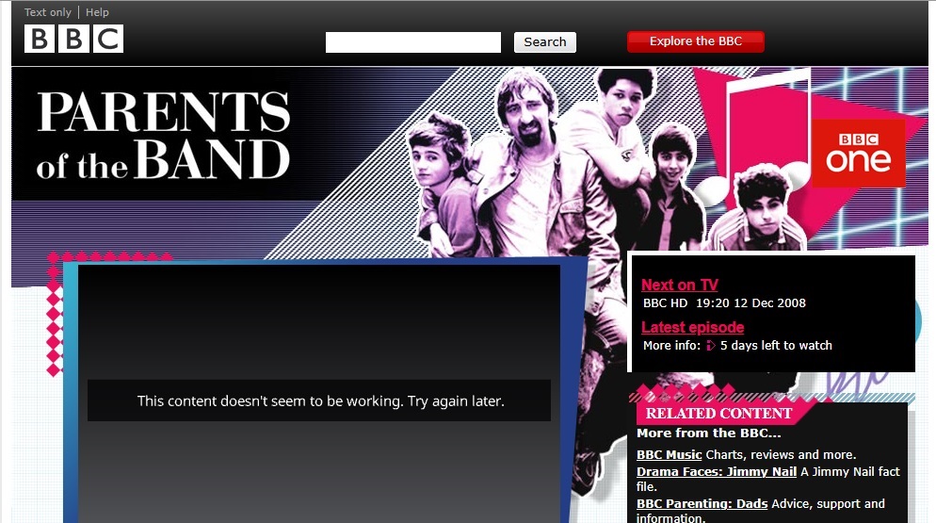Image resolution: width=936 pixels, height=523 pixels.
Task: Click the video error message
Action: [319, 401]
